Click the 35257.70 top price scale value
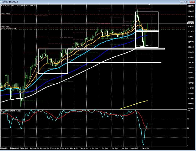 tap(191, 6)
